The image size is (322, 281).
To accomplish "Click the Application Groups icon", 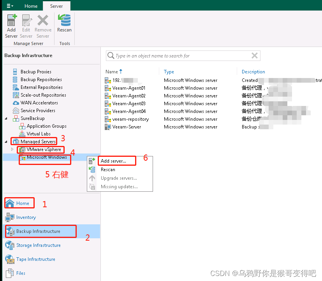I will click(x=22, y=126).
